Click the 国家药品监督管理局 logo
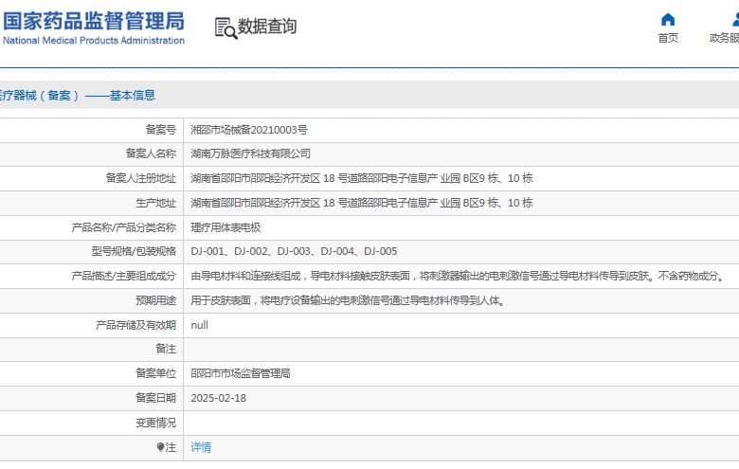The image size is (739, 469). [x=93, y=27]
